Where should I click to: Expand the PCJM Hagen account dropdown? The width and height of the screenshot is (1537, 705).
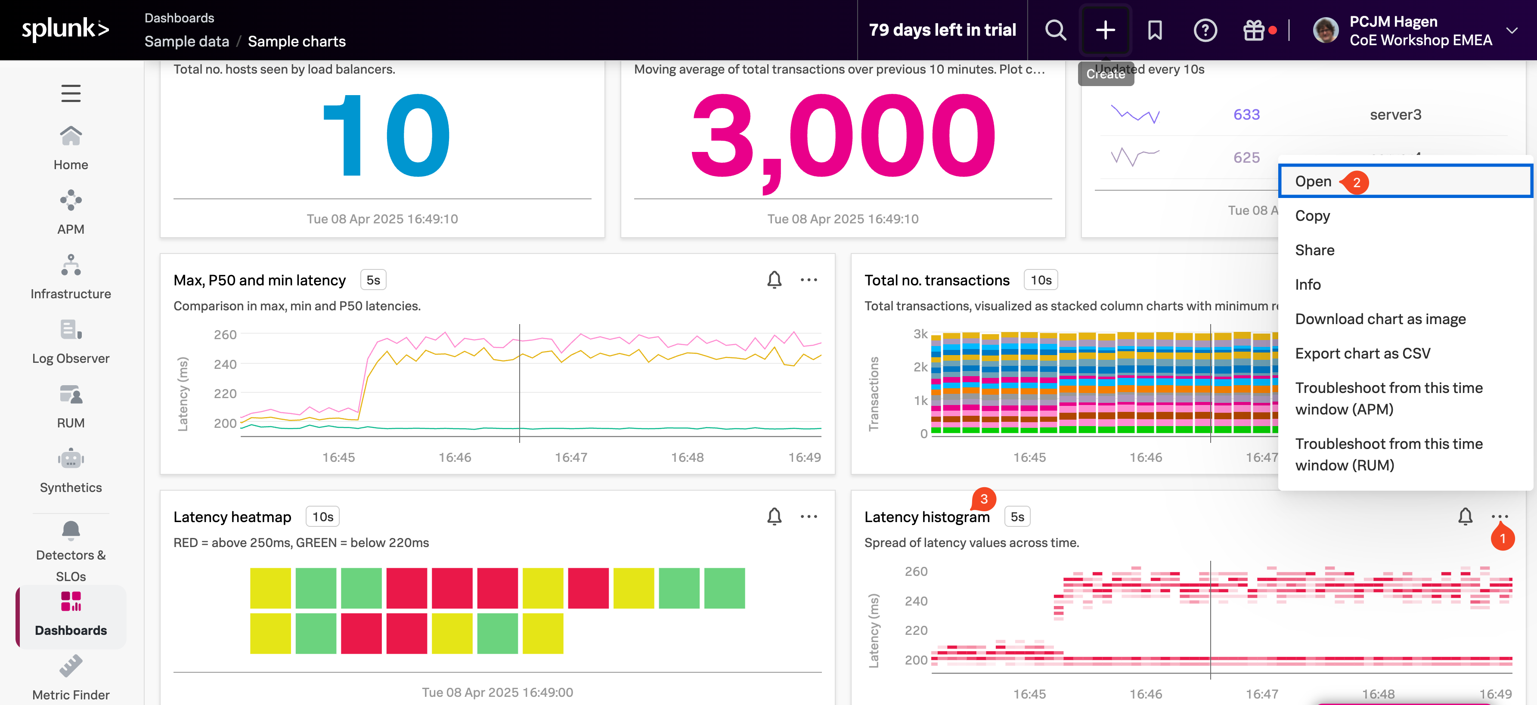click(x=1511, y=30)
